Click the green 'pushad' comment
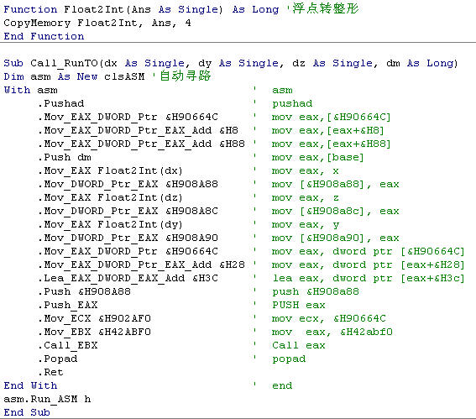 tap(292, 104)
